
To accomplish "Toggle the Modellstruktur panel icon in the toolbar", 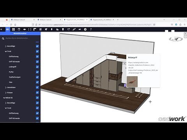I will pyautogui.click(x=8, y=30).
